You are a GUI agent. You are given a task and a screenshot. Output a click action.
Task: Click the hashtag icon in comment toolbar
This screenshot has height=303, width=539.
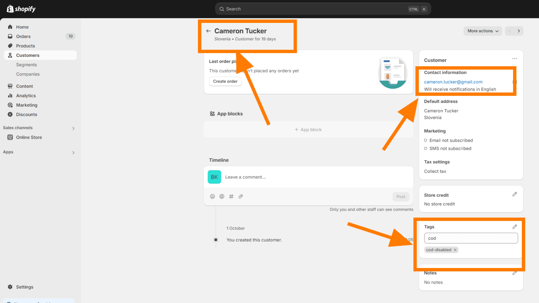click(231, 197)
